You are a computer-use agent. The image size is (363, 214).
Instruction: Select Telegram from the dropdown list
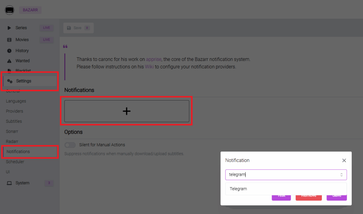pos(286,189)
